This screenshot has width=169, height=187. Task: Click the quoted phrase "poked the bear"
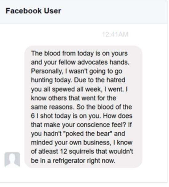[88, 134]
